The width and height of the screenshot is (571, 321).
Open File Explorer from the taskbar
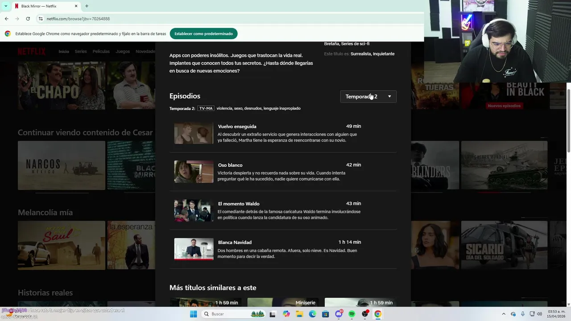click(299, 314)
